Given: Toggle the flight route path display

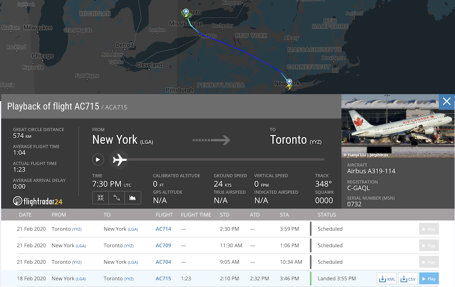Looking at the screenshot, I should coord(117,198).
